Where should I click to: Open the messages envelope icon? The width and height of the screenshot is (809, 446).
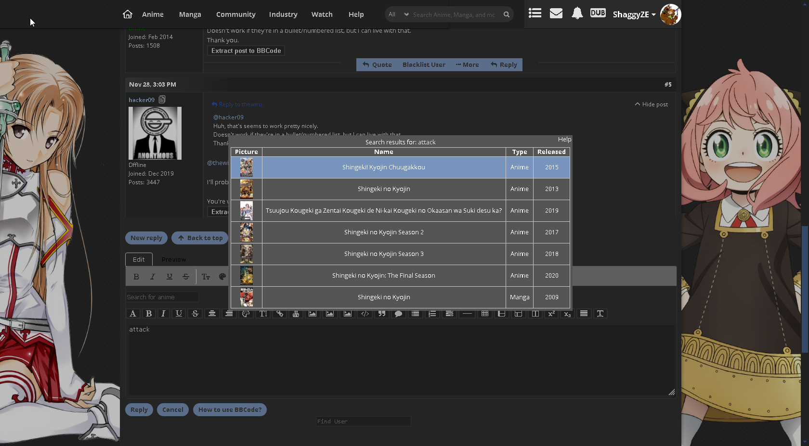click(556, 13)
